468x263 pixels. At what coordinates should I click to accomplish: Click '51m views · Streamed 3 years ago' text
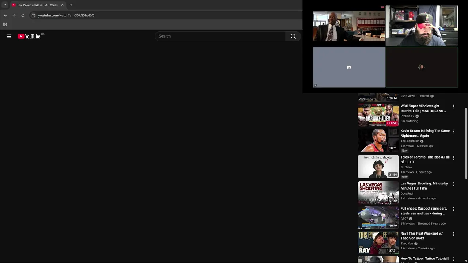(423, 224)
